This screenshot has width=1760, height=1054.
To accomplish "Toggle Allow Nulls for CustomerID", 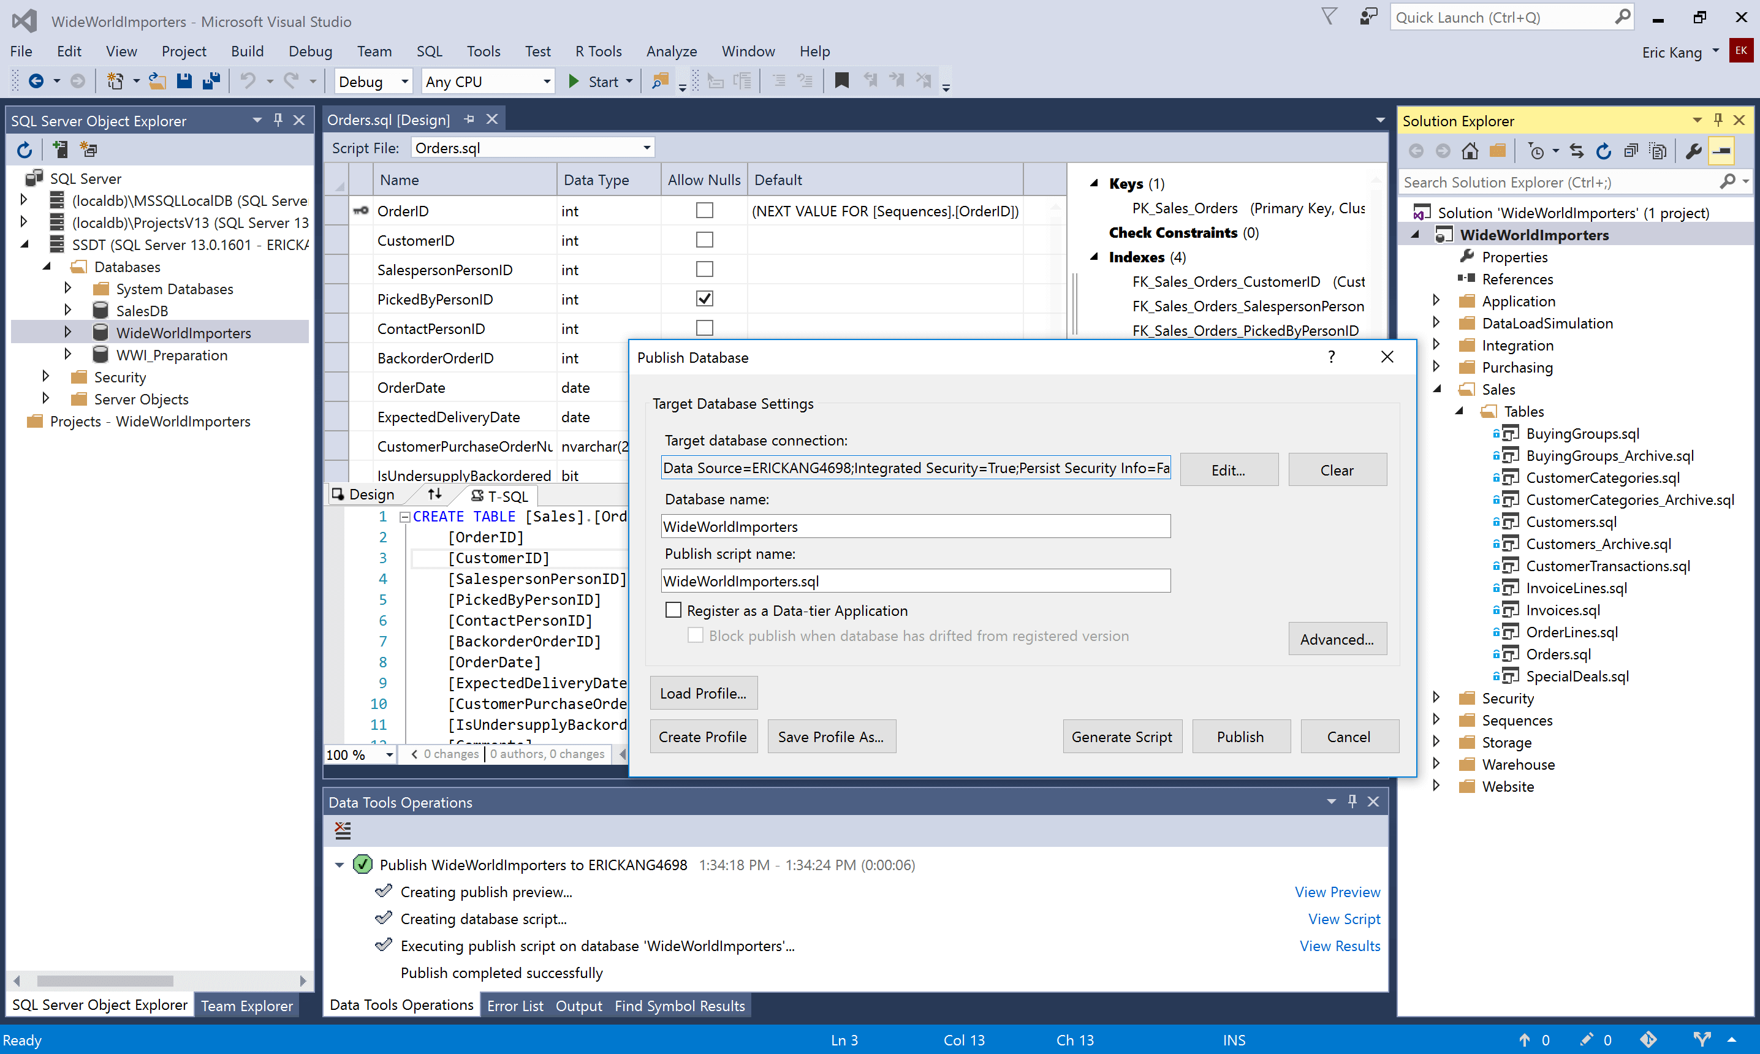I will 704,240.
